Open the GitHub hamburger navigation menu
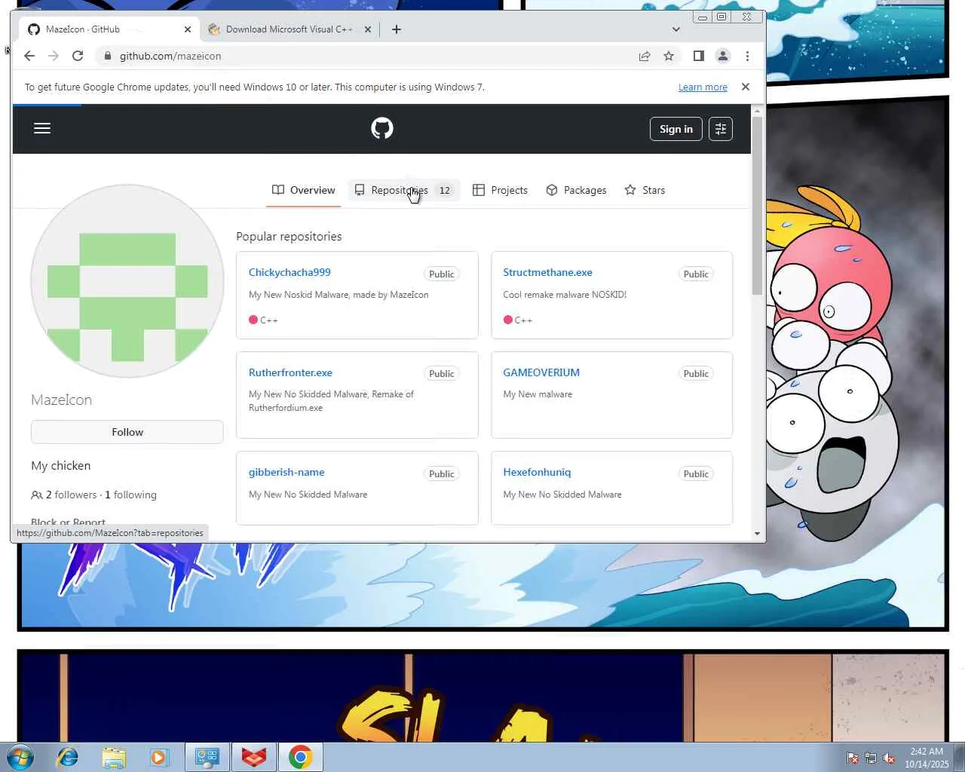The width and height of the screenshot is (965, 772). coord(42,128)
